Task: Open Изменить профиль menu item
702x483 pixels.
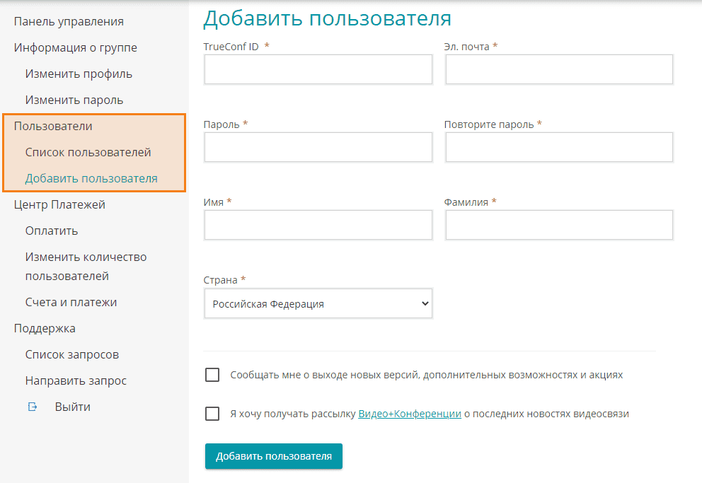Action: coord(79,74)
